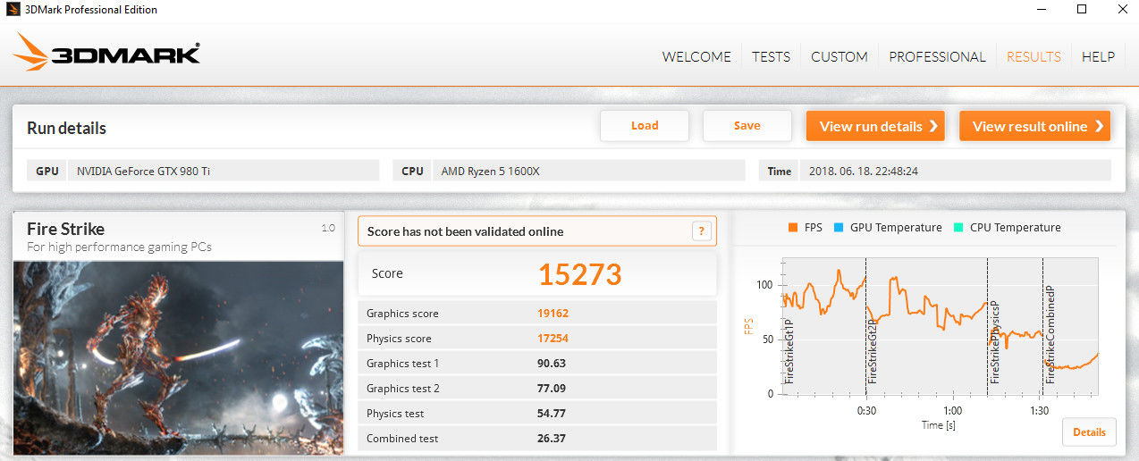This screenshot has width=1139, height=461.
Task: Maximize the 3DMark window
Action: (1082, 10)
